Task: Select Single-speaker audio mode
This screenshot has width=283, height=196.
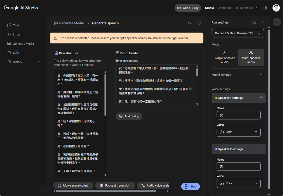Action: click(225, 57)
